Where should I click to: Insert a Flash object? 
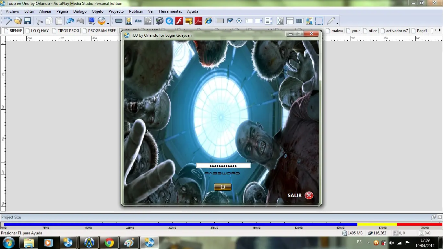coord(179,21)
